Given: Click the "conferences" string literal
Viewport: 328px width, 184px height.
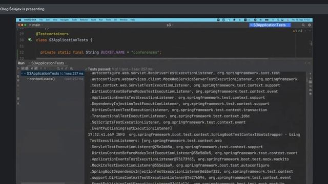Looking at the screenshot, I should pyautogui.click(x=146, y=52).
